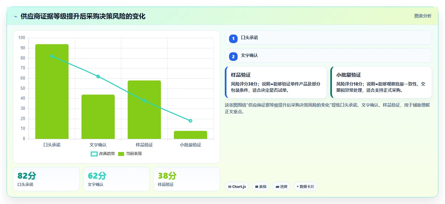This screenshot has width=445, height=204.
Task: Click the summary paragraph starting 这张图围绕
Action: [327, 108]
